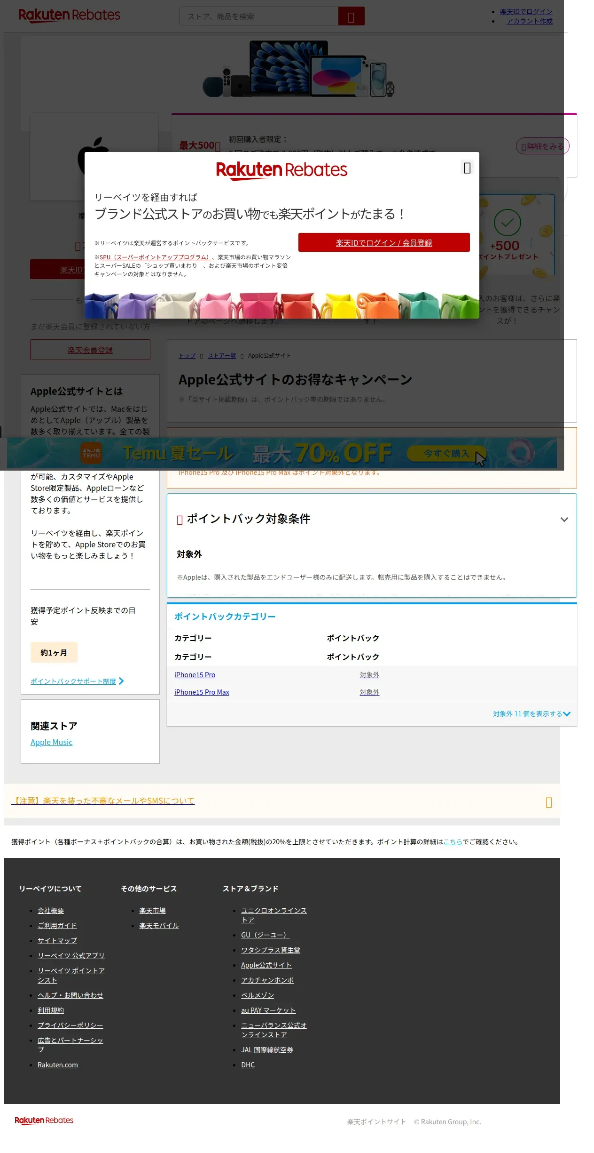Screen dimensions: 594x1153
Task: Open アカチャンホンポ footer link
Action: click(267, 980)
